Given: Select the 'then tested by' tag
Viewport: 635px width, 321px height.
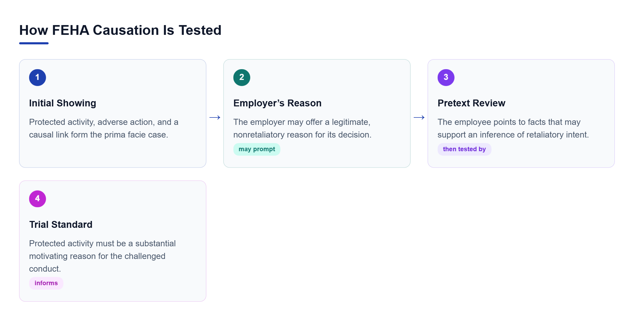Looking at the screenshot, I should (464, 149).
